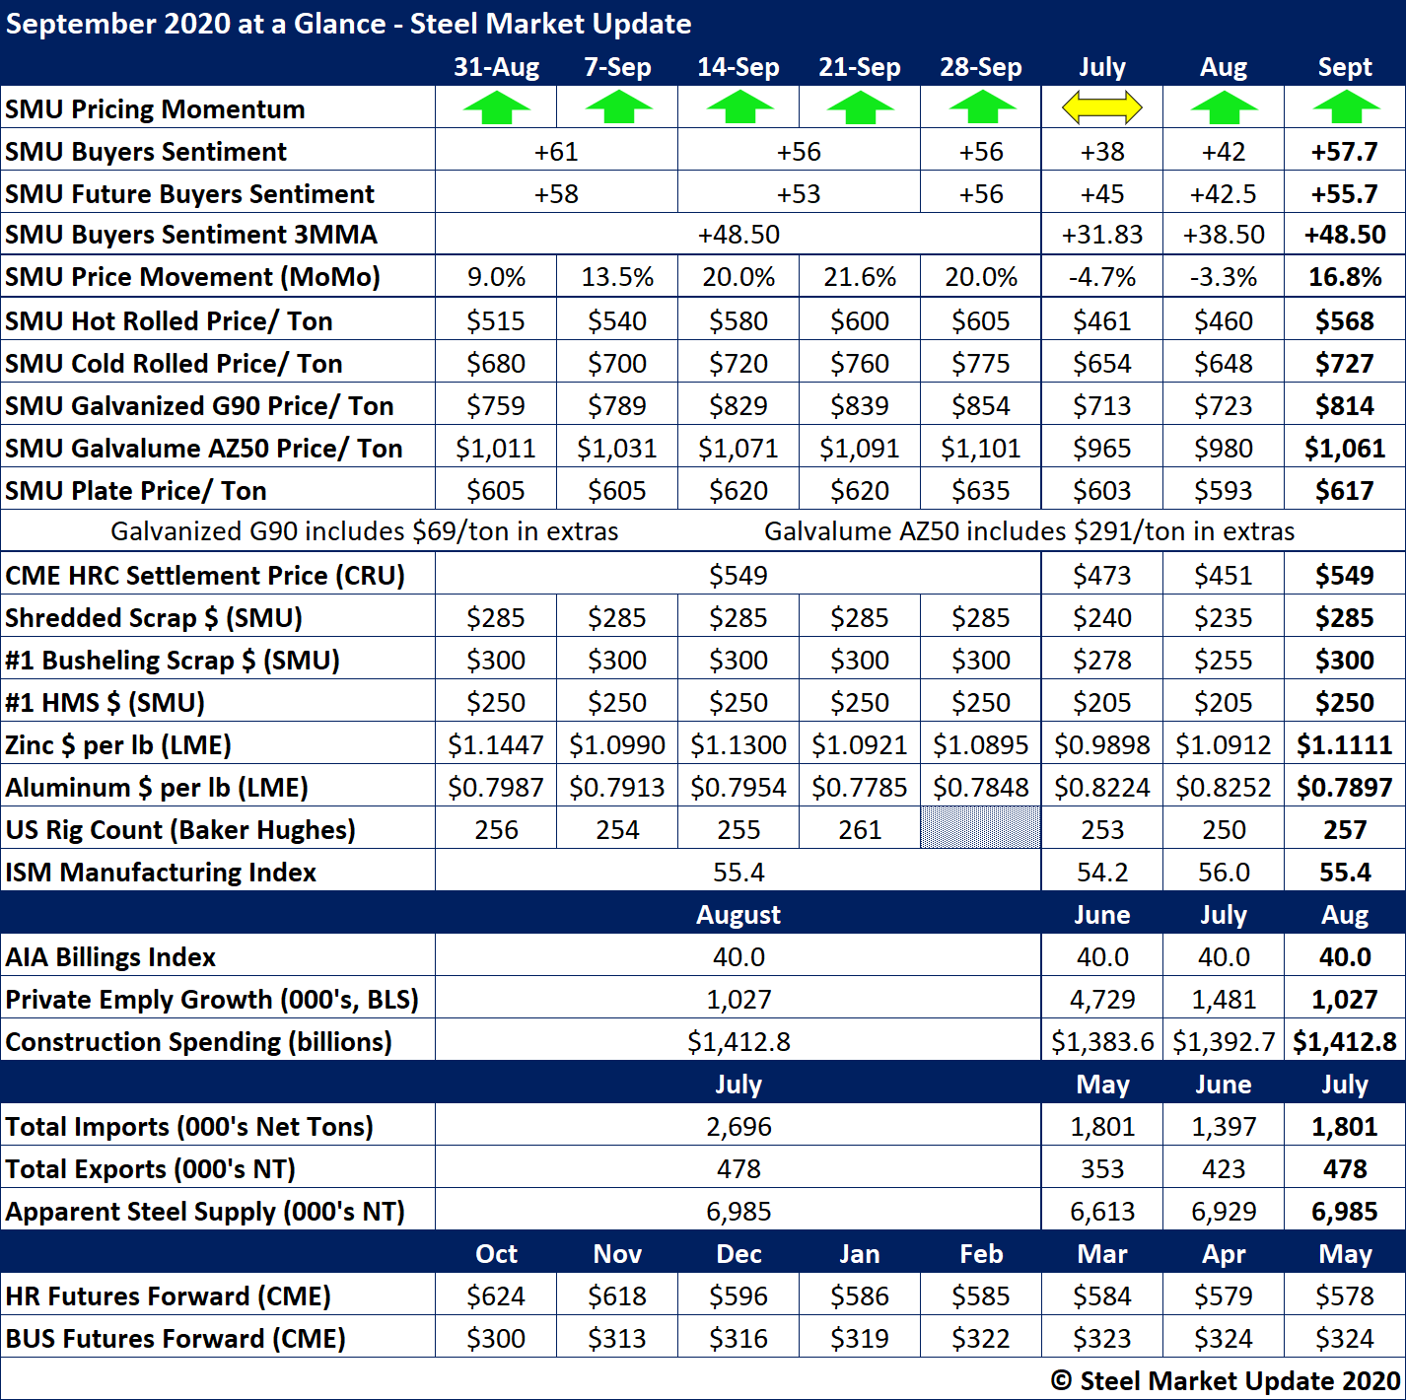The image size is (1406, 1400).
Task: Select the green up arrow for 14-Sep
Action: tap(738, 107)
